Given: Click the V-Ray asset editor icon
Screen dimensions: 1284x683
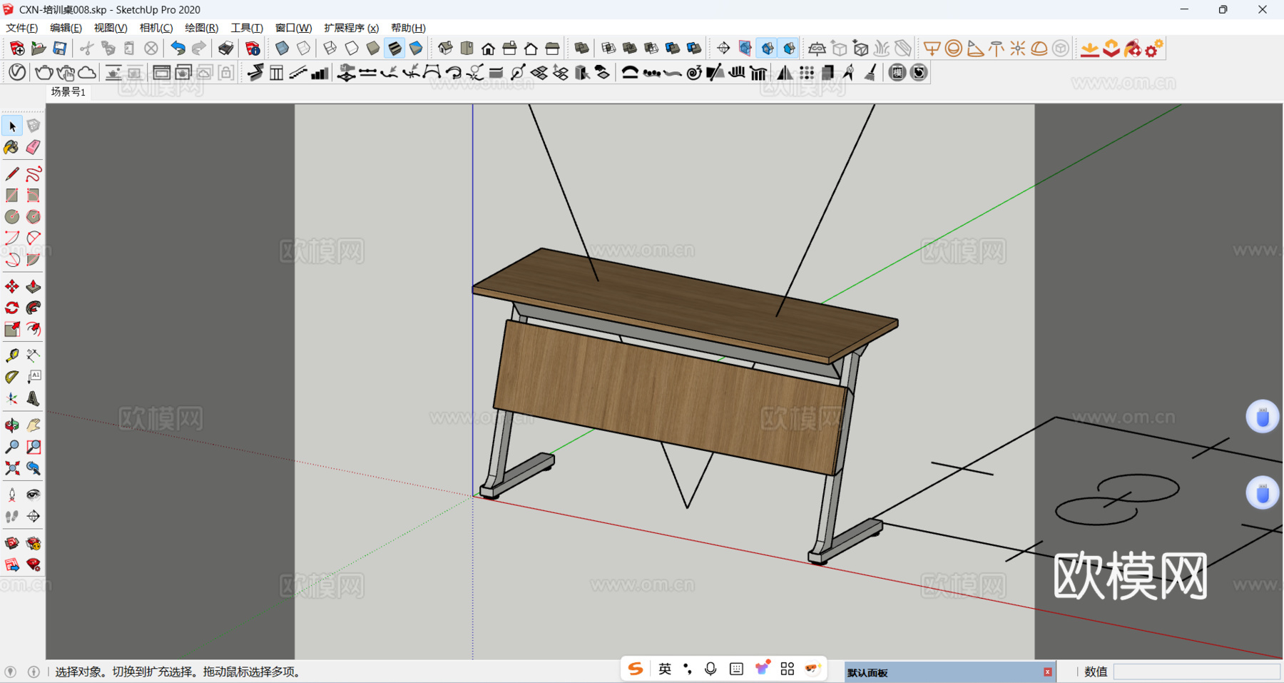Looking at the screenshot, I should [x=17, y=72].
